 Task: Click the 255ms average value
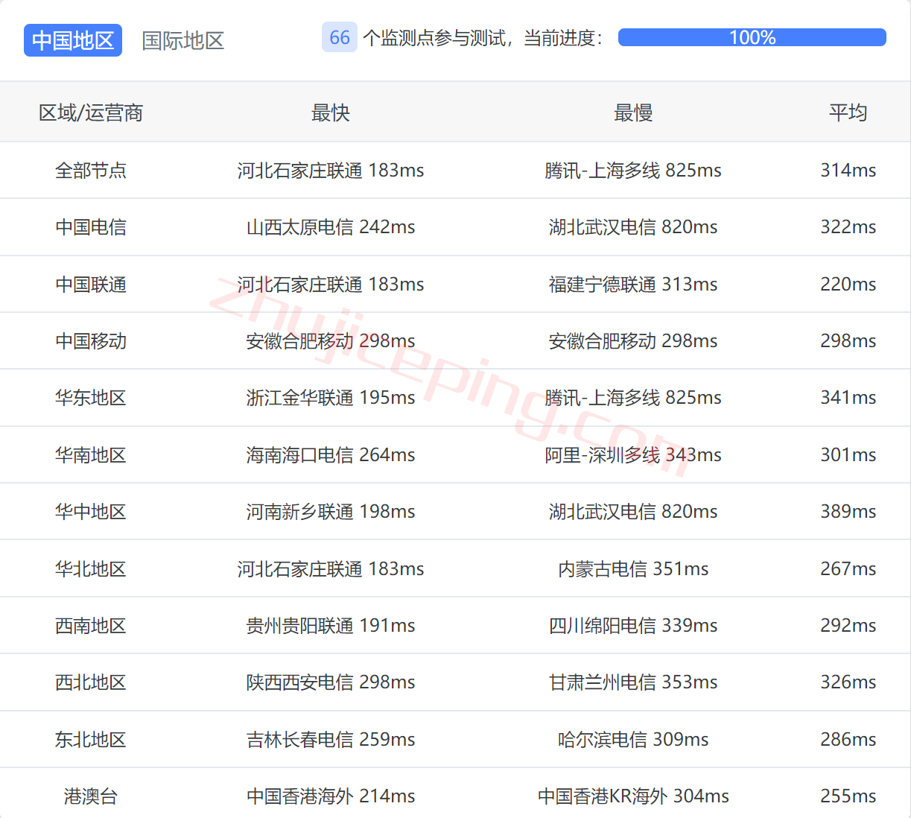(x=848, y=796)
